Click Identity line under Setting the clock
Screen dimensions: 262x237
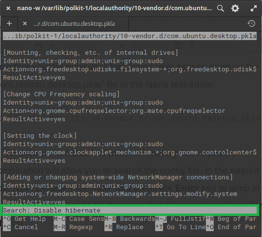[x=83, y=144]
